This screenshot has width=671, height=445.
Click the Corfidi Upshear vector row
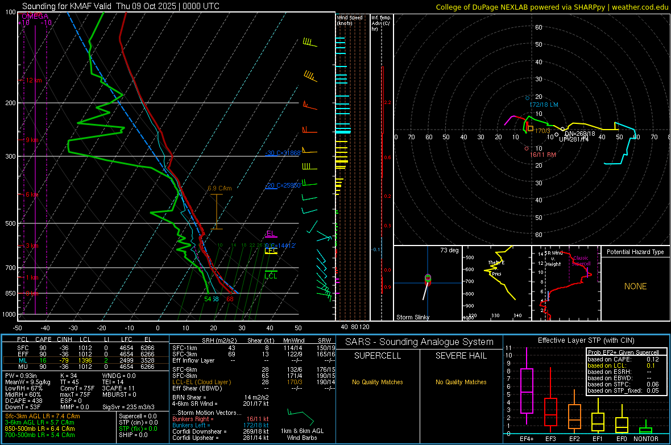point(221,438)
